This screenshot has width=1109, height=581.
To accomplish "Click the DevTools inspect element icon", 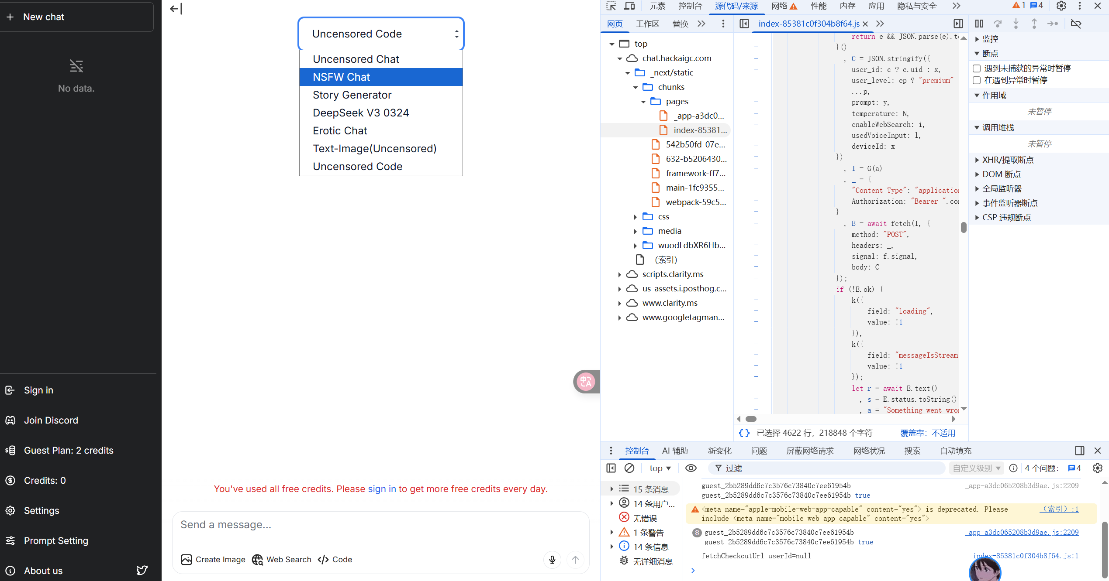I will (x=611, y=6).
